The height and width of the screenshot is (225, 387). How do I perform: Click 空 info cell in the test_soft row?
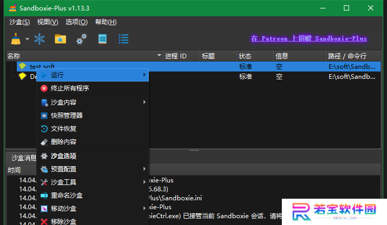tap(279, 67)
